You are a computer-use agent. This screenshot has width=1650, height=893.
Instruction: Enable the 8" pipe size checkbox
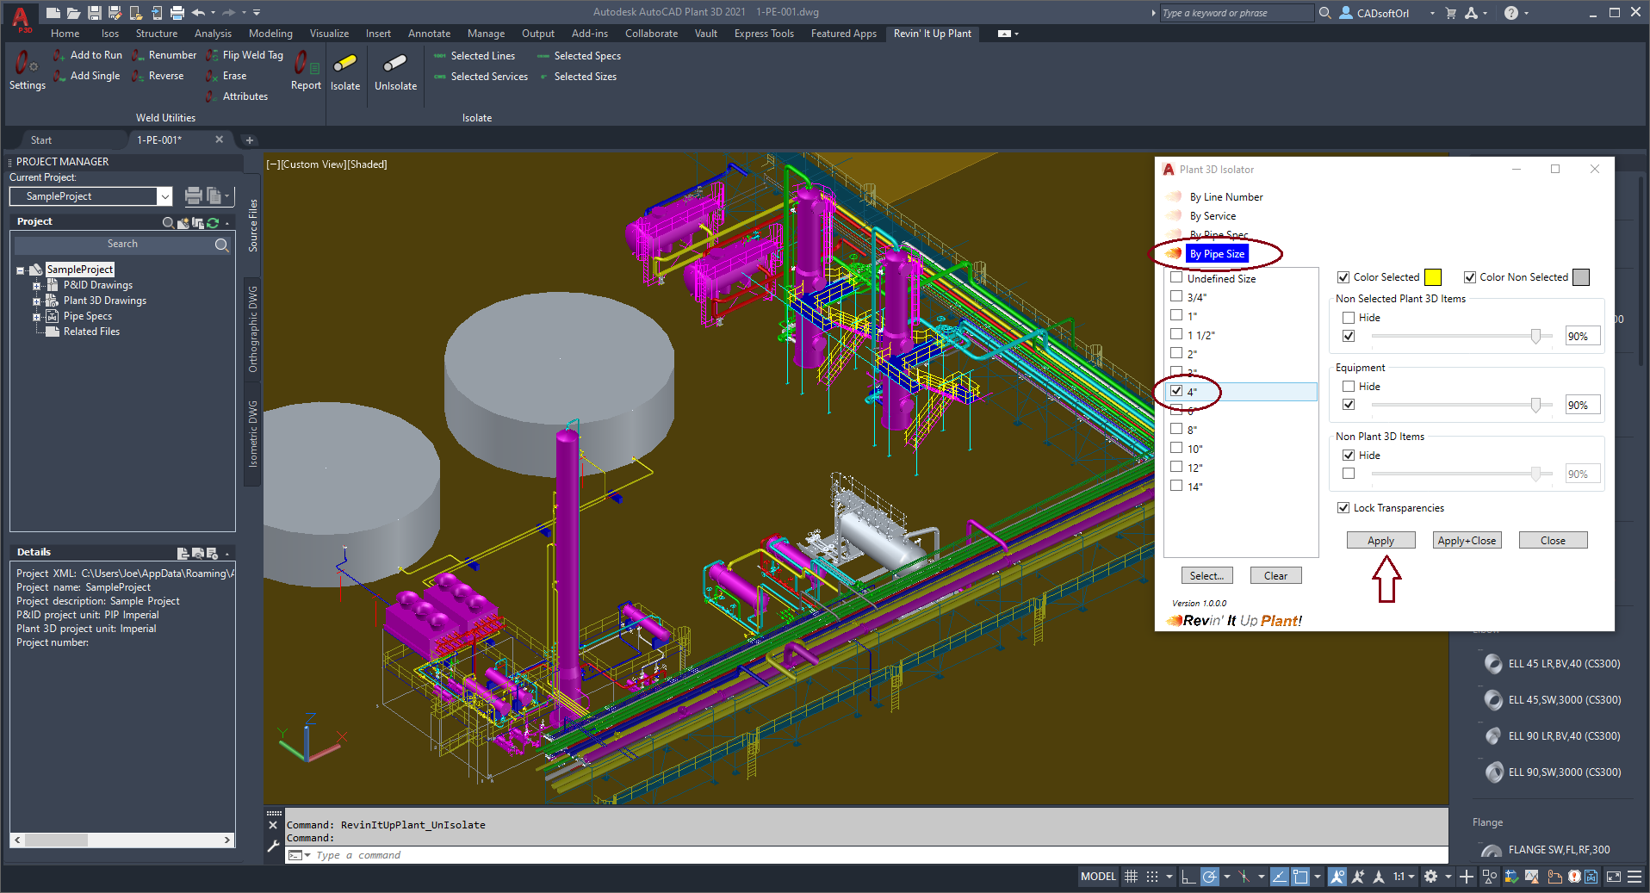point(1176,429)
